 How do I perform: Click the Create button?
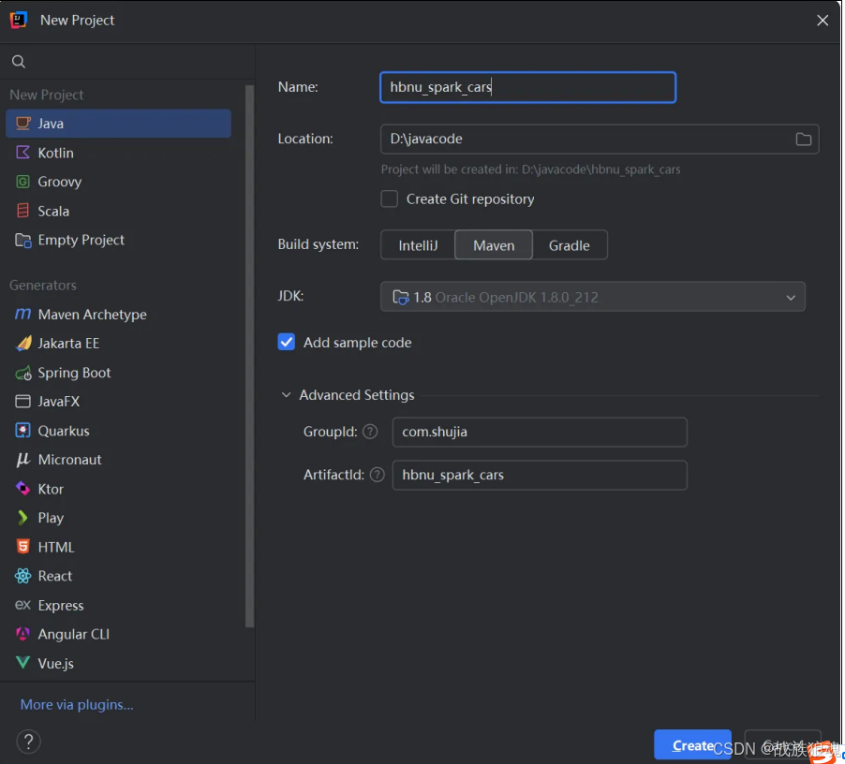pos(692,744)
